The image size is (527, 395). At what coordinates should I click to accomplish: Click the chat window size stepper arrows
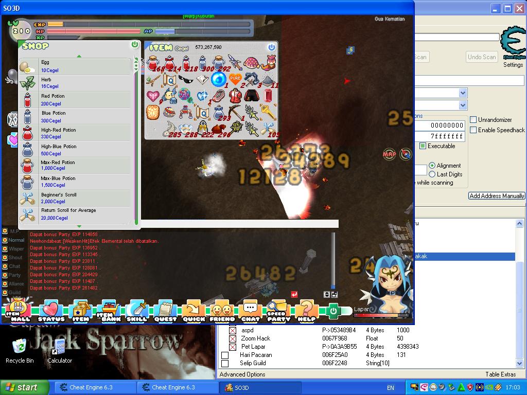[327, 295]
